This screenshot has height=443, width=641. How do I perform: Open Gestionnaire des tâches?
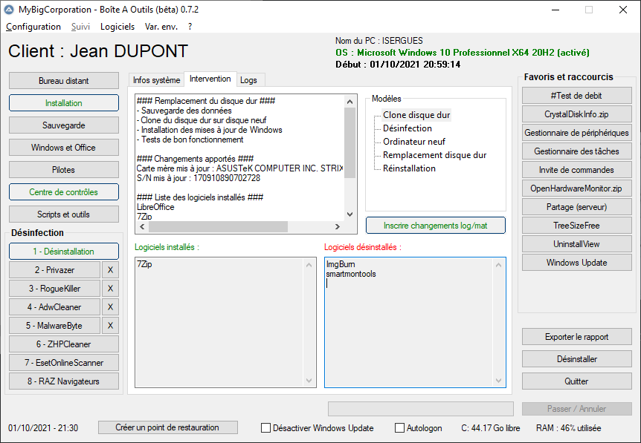tap(576, 151)
